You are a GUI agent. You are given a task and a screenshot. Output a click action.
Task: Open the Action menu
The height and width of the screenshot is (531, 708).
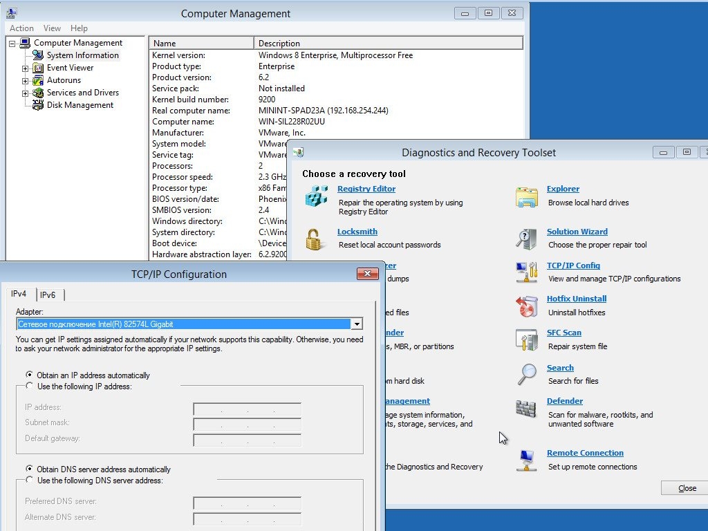pos(21,28)
